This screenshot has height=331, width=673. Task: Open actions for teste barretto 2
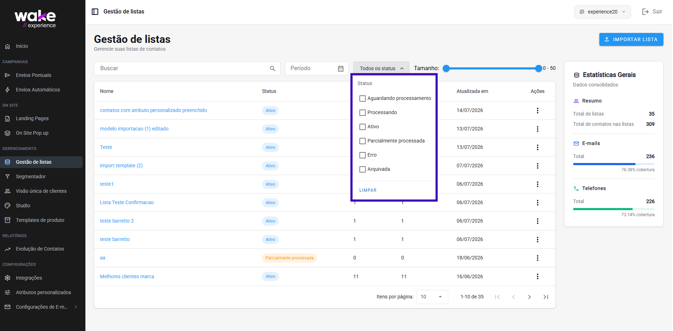coord(537,221)
